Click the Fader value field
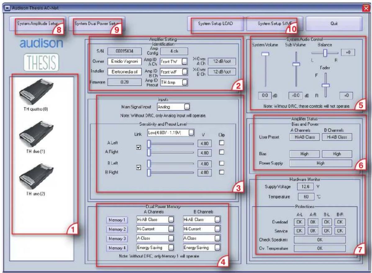372x273 pixels. tap(346, 95)
